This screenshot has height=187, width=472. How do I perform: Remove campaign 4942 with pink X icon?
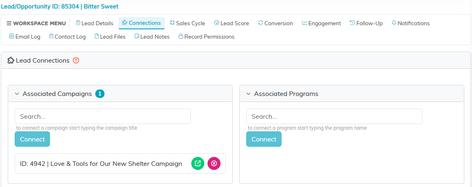click(214, 163)
